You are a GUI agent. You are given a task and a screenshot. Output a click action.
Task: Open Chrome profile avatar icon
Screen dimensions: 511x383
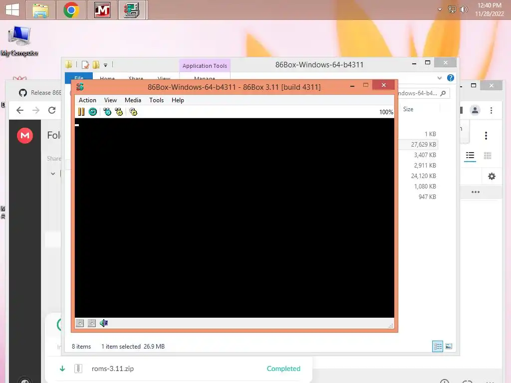click(475, 110)
